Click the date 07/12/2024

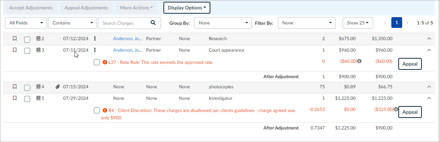click(76, 39)
